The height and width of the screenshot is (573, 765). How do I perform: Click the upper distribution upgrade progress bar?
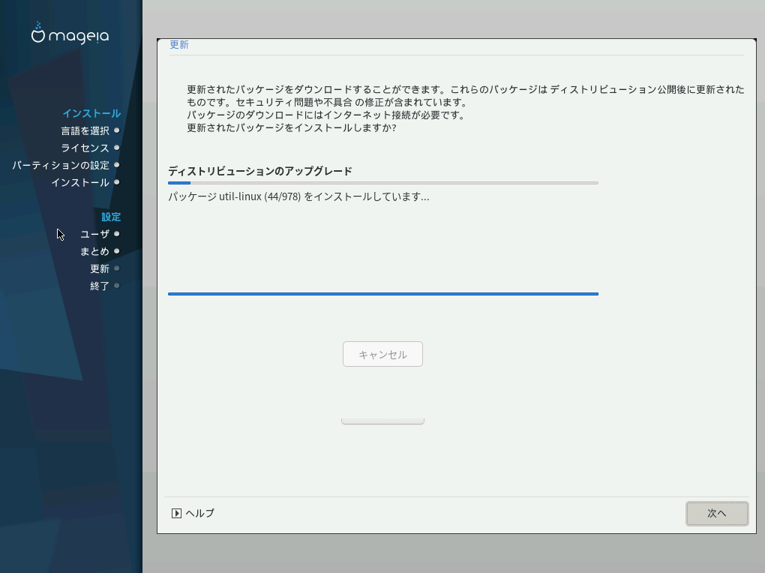[382, 183]
